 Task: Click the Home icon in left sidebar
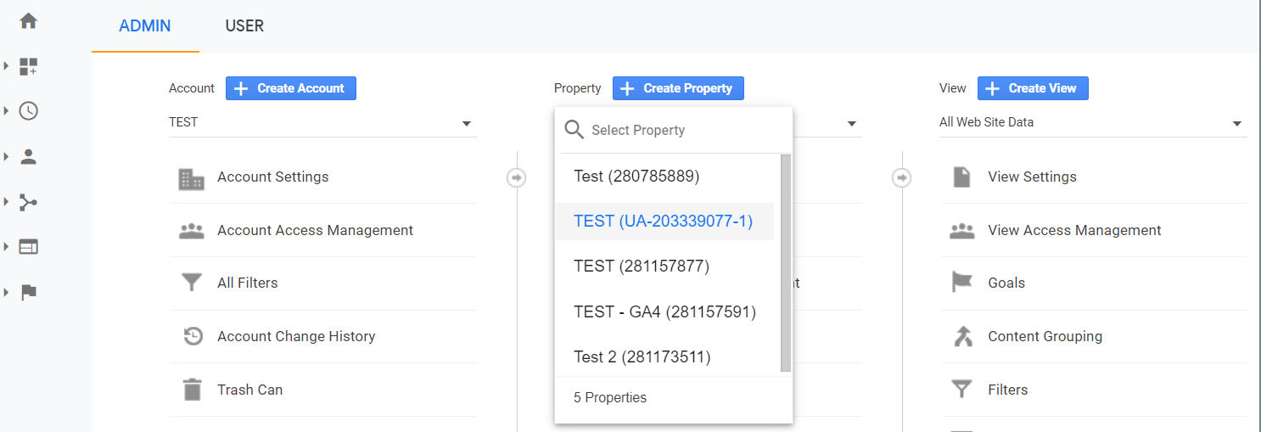pos(29,21)
